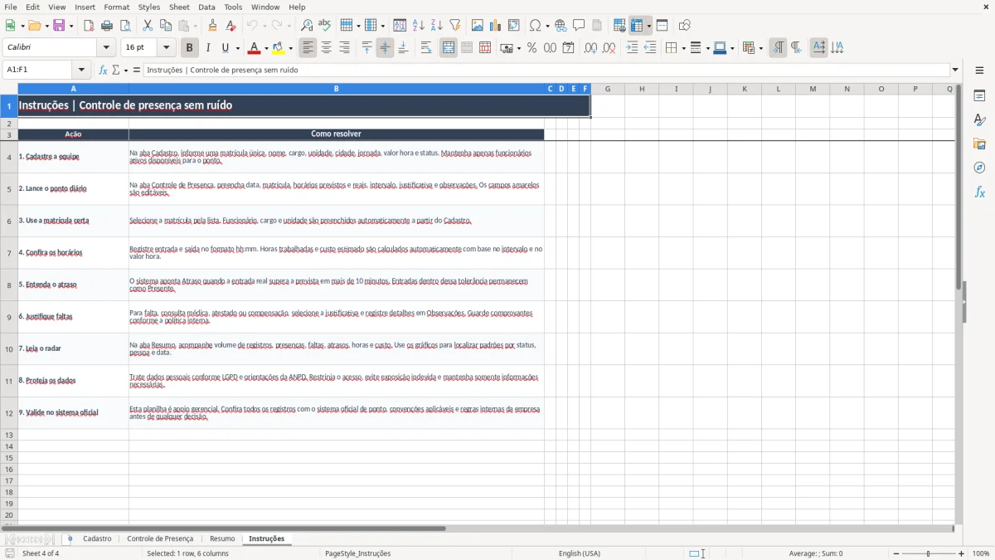Toggle Bold formatting
Image resolution: width=995 pixels, height=560 pixels.
(x=189, y=48)
